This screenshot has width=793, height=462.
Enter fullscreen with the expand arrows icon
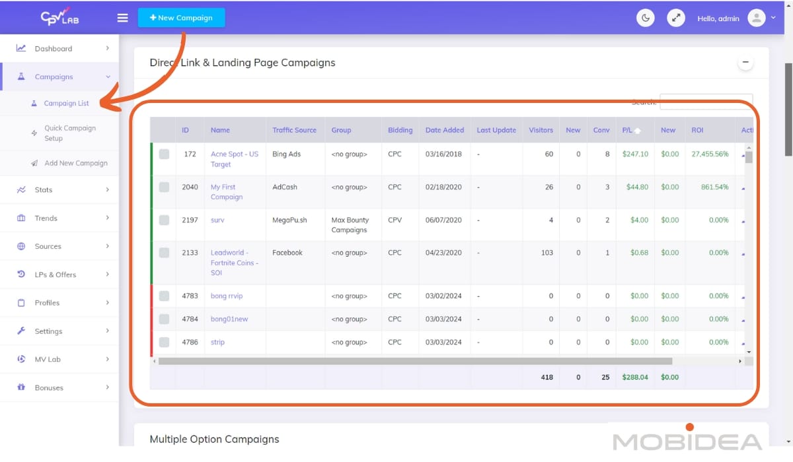pyautogui.click(x=675, y=18)
